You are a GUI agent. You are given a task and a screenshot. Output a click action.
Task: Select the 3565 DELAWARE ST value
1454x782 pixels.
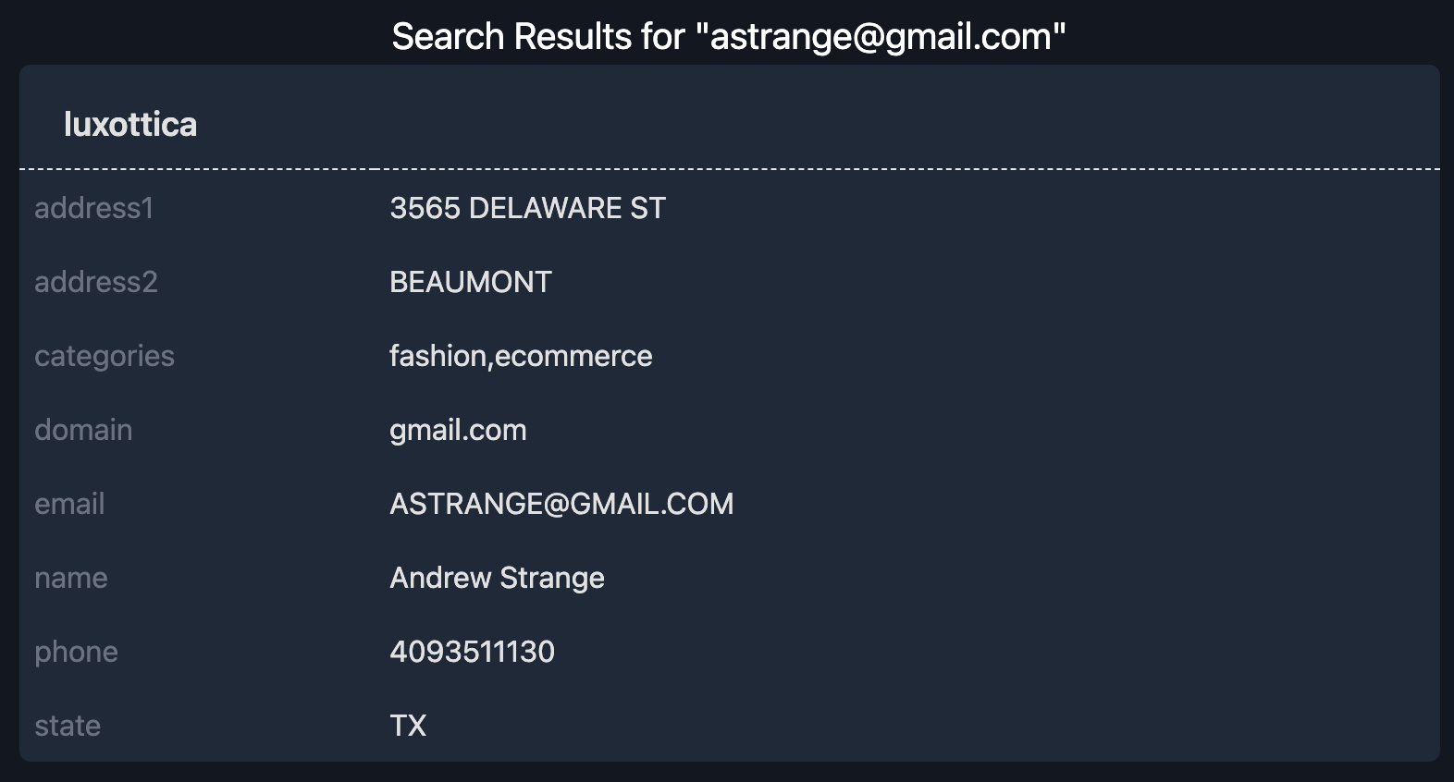coord(527,208)
